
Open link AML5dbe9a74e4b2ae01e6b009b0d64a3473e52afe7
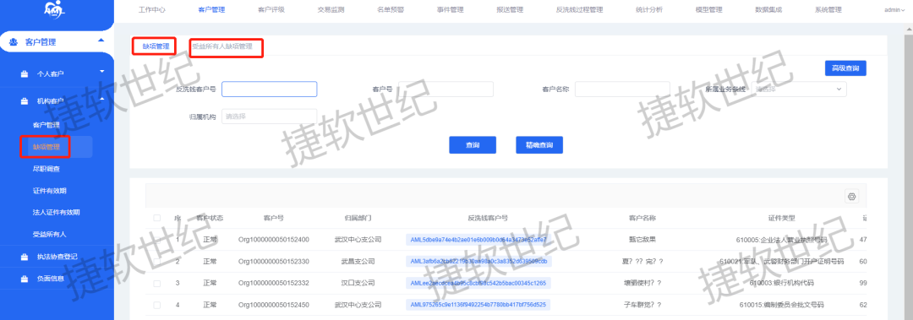click(478, 240)
